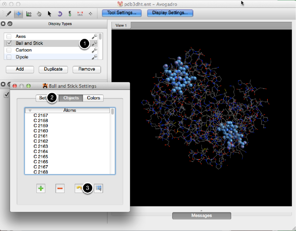Switch to the Colors tab
This screenshot has width=296, height=231.
pyautogui.click(x=93, y=98)
